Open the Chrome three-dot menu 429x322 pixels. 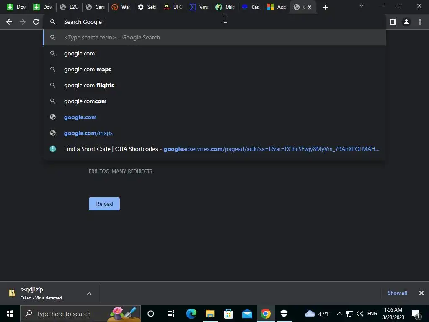[420, 22]
